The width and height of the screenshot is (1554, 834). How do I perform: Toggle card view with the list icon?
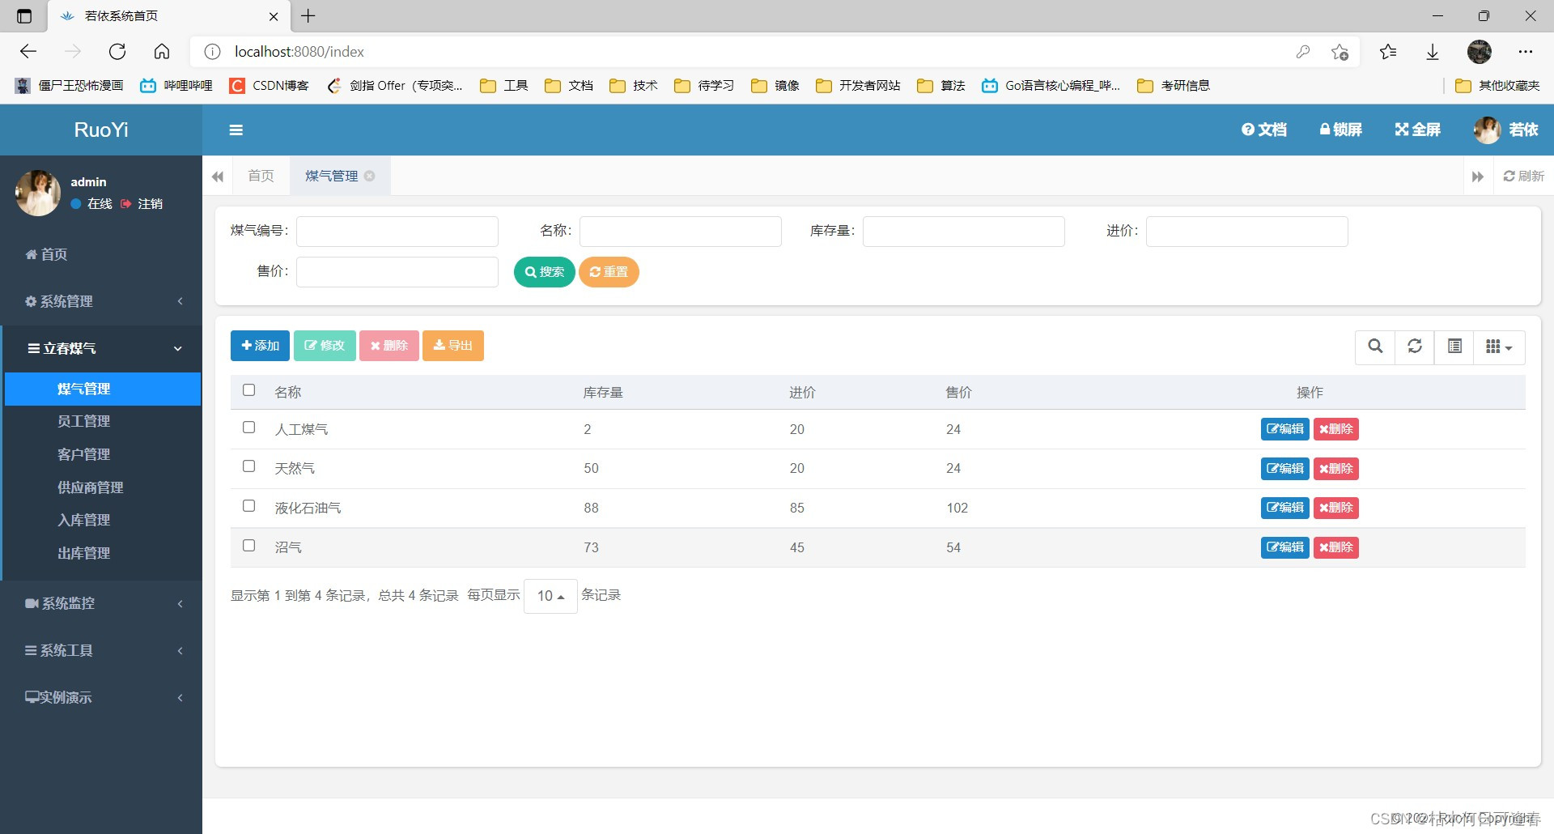[1454, 347]
